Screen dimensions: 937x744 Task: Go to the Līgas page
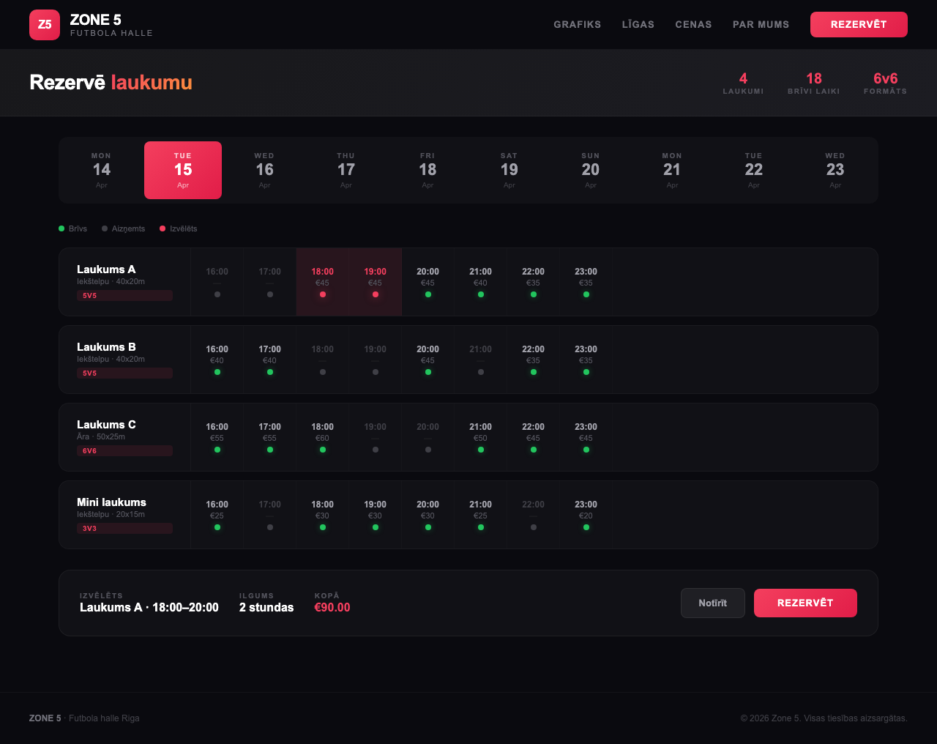638,25
